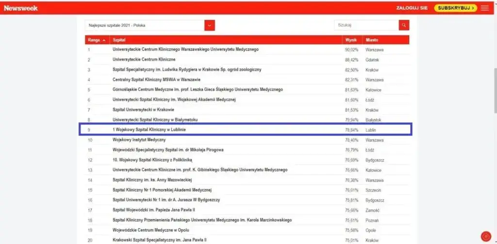Select Uniwersytecki Szpital Kliniczny im. Wojskowej Akademii Medycznej
497x244 pixels.
coord(174,100)
